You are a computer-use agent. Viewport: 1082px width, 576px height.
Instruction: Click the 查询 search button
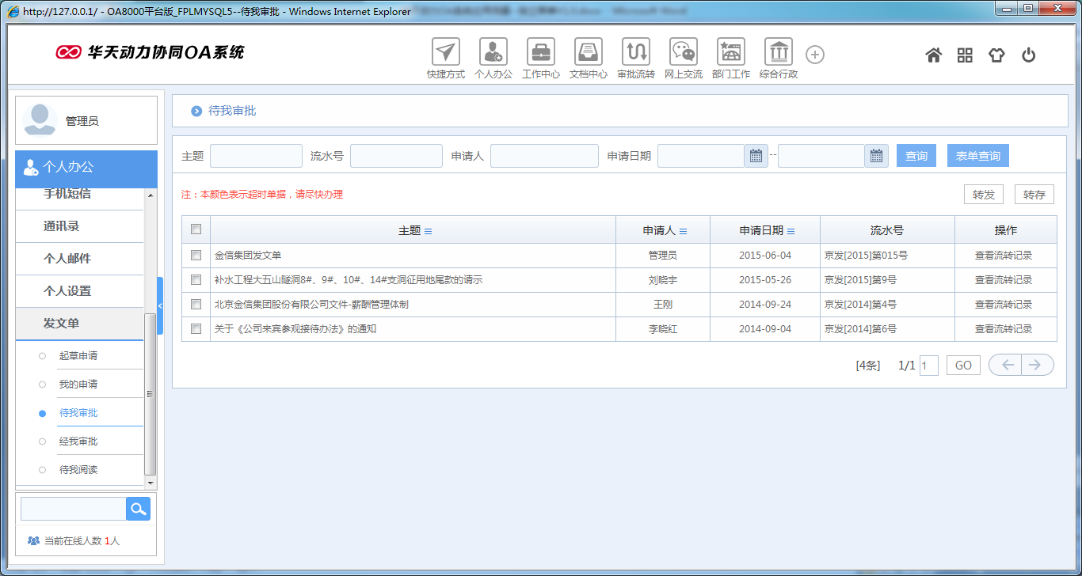[916, 156]
